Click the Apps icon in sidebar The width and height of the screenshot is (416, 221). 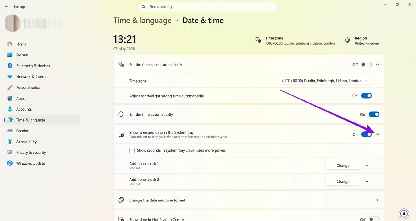pyautogui.click(x=10, y=98)
